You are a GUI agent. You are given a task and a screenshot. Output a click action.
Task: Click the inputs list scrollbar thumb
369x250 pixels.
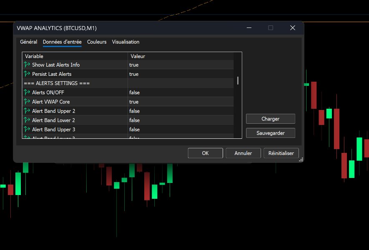[238, 80]
